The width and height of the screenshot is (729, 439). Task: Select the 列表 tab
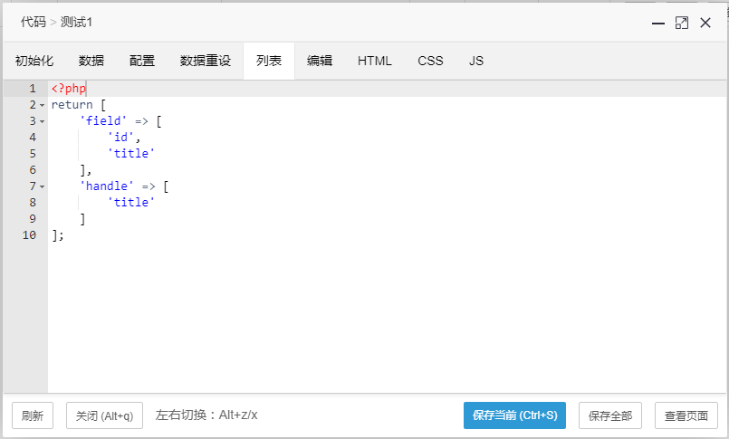269,61
